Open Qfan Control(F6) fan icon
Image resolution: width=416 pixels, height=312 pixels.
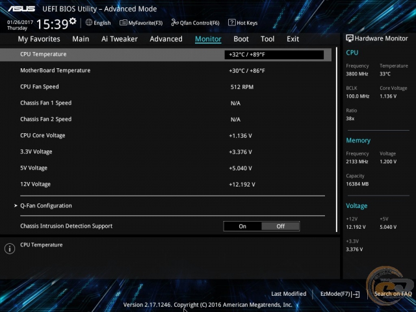tap(175, 23)
